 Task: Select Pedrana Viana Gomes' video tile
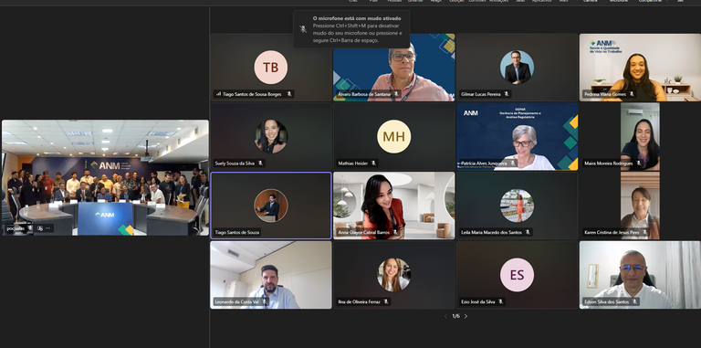[x=640, y=68]
